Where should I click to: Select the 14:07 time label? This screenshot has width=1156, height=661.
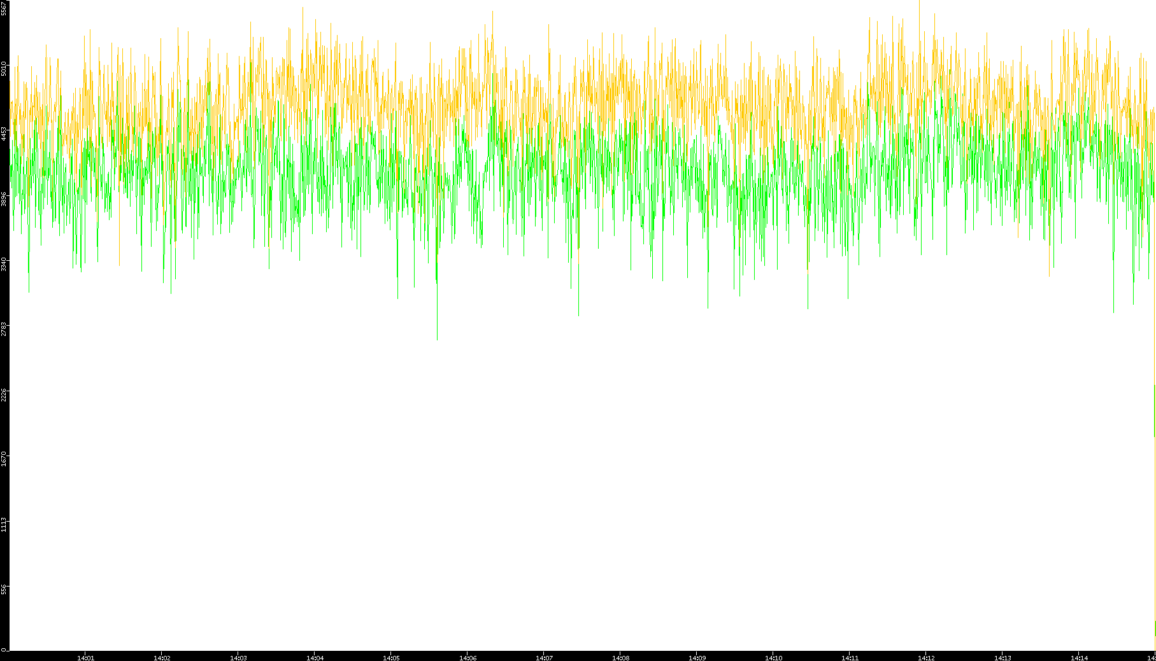[544, 657]
